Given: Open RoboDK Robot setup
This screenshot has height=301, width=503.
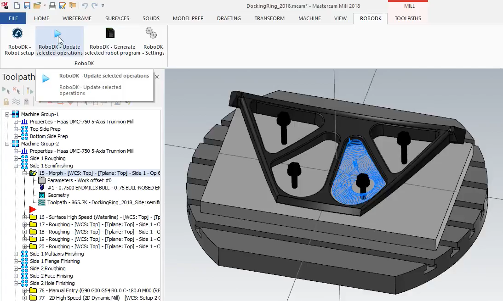Looking at the screenshot, I should pos(19,42).
